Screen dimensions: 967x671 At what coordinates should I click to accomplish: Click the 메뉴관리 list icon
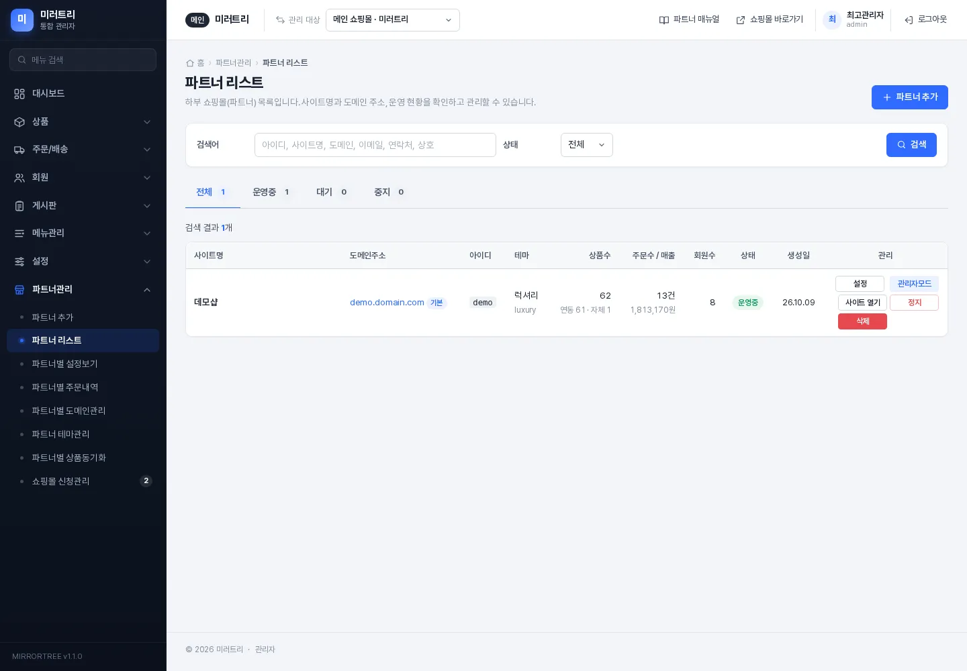[19, 234]
